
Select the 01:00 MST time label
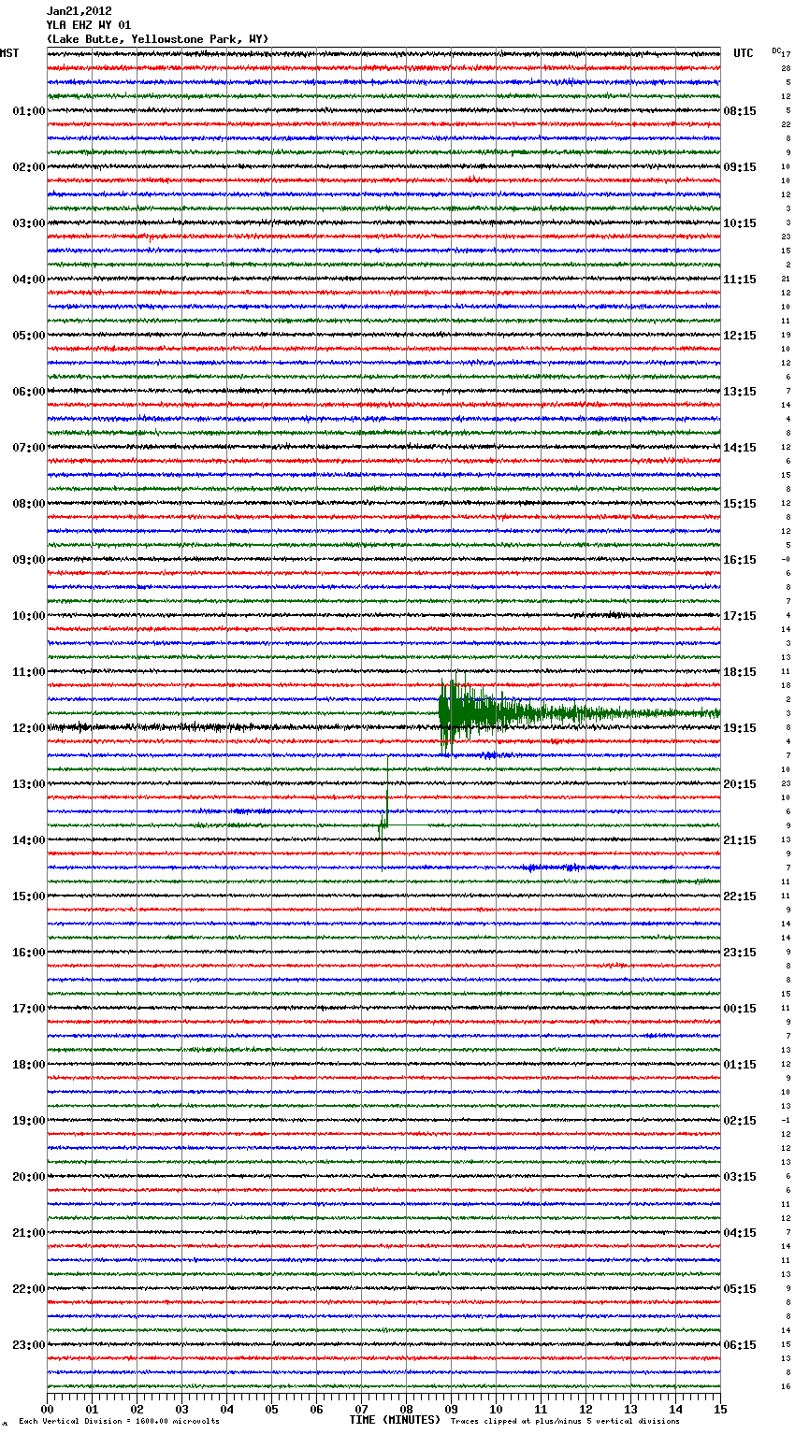29,111
